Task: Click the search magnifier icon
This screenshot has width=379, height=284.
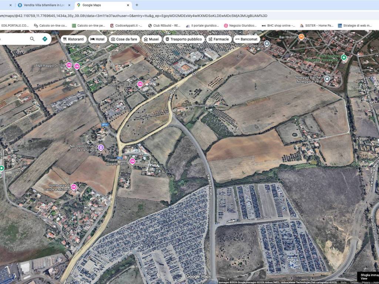Action: click(x=32, y=39)
